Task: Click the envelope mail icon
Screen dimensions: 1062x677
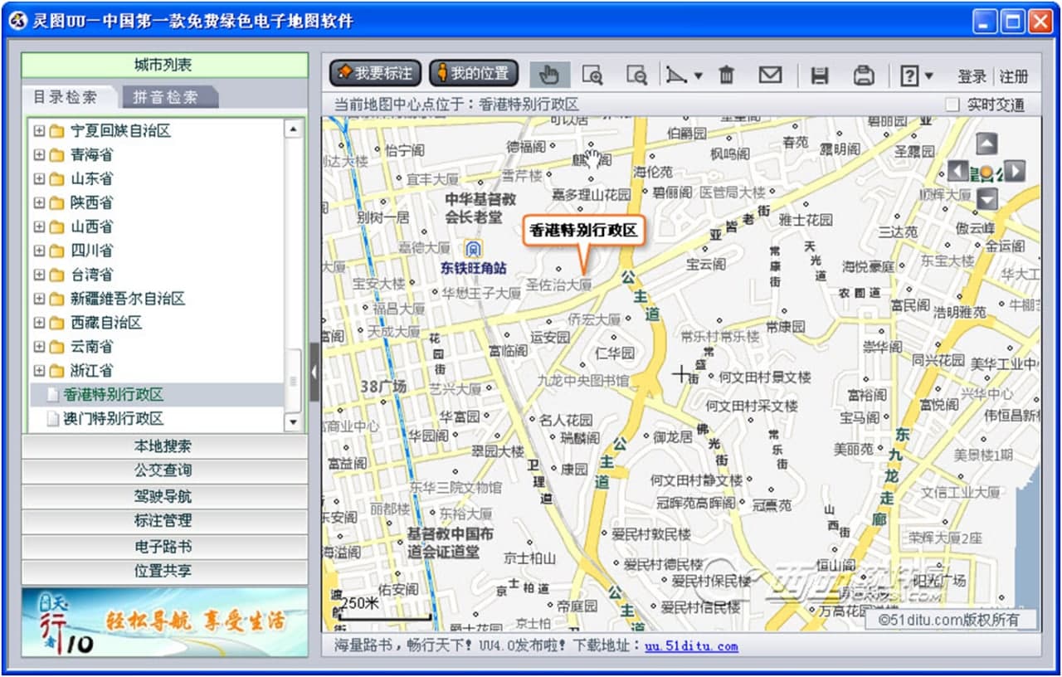Action: coord(771,75)
